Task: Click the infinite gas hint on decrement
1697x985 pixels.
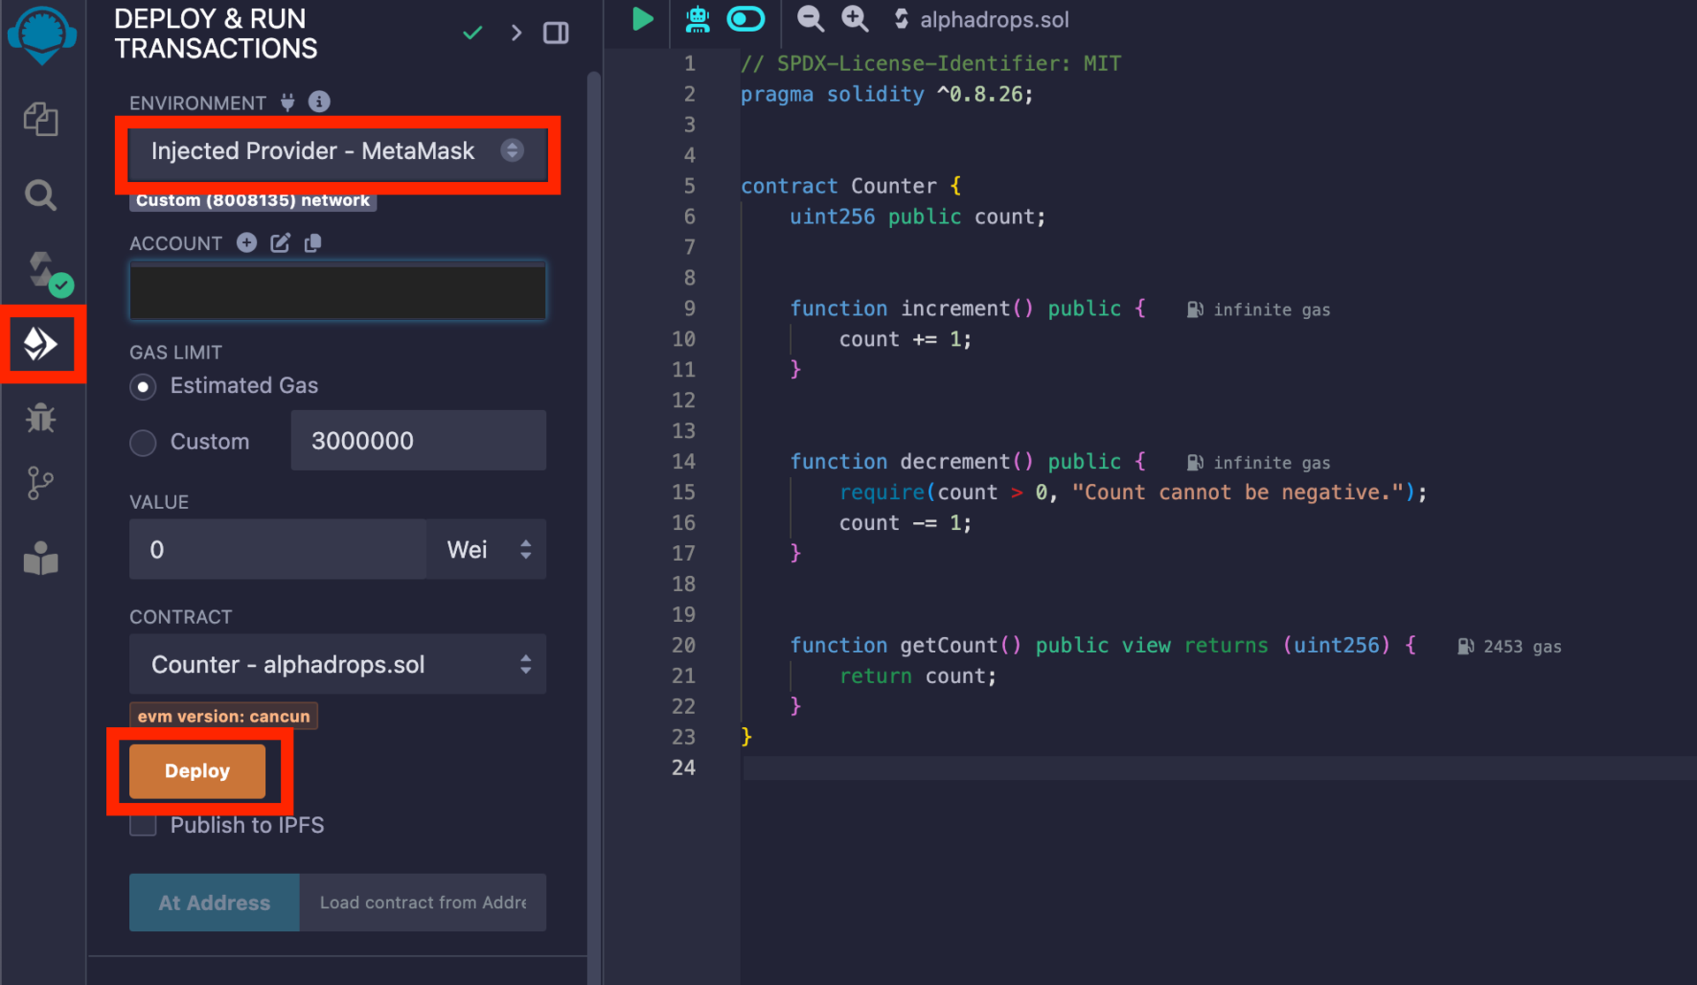Action: click(1258, 463)
